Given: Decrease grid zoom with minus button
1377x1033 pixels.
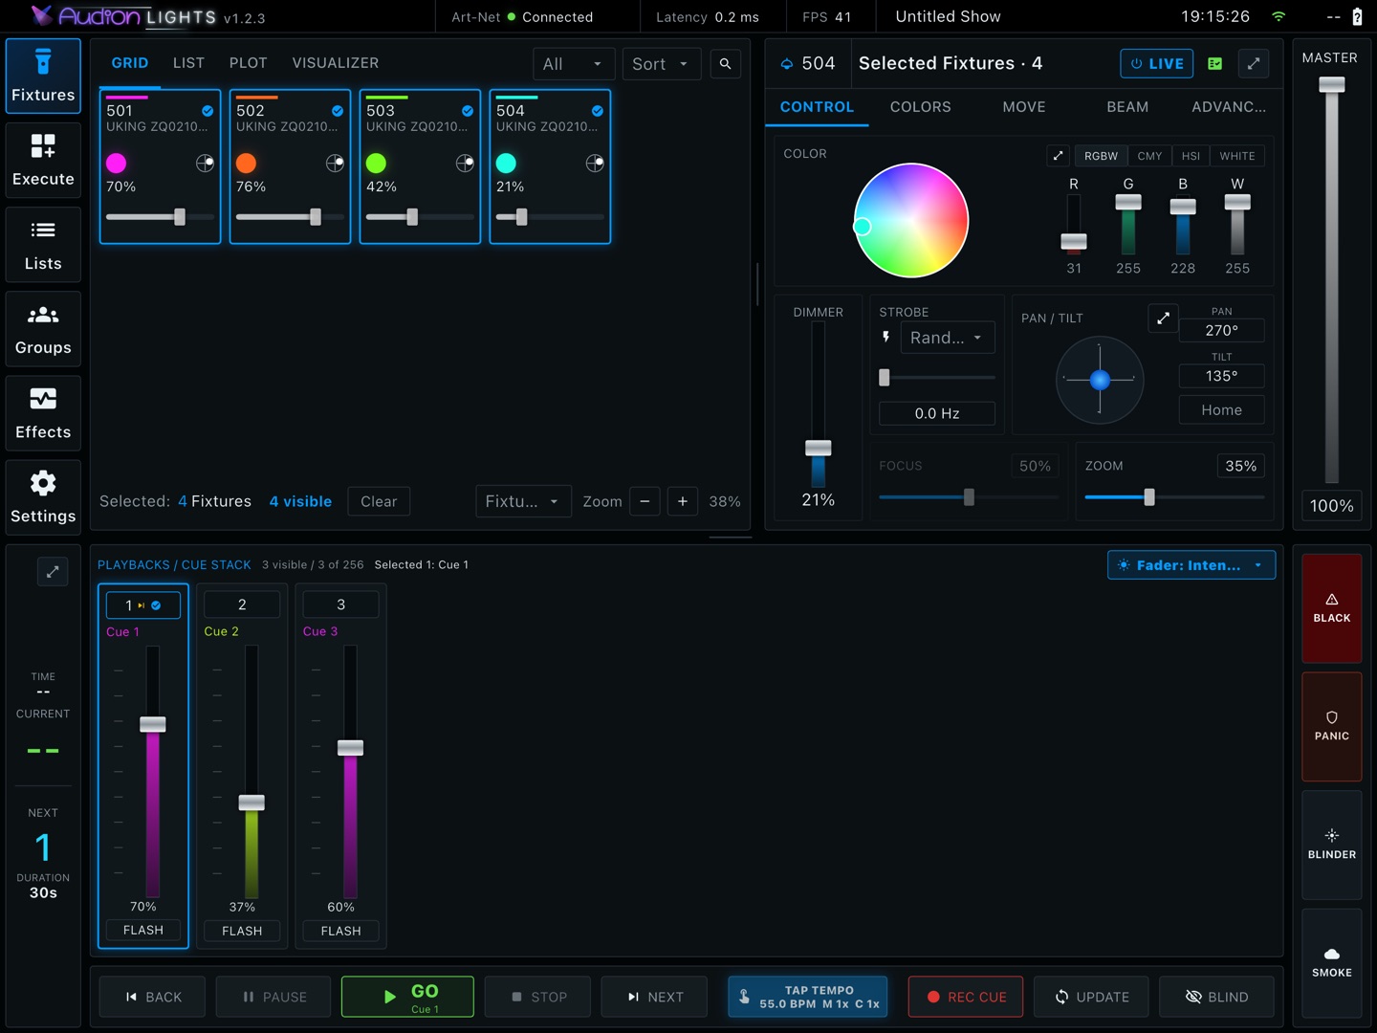Looking at the screenshot, I should 645,501.
